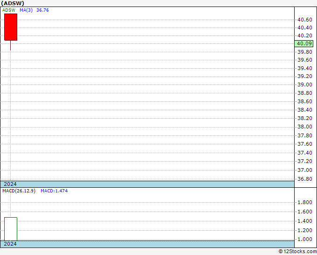317x255 pixels.
Task: Click the 2024 label under MACD chart
Action: (10, 244)
